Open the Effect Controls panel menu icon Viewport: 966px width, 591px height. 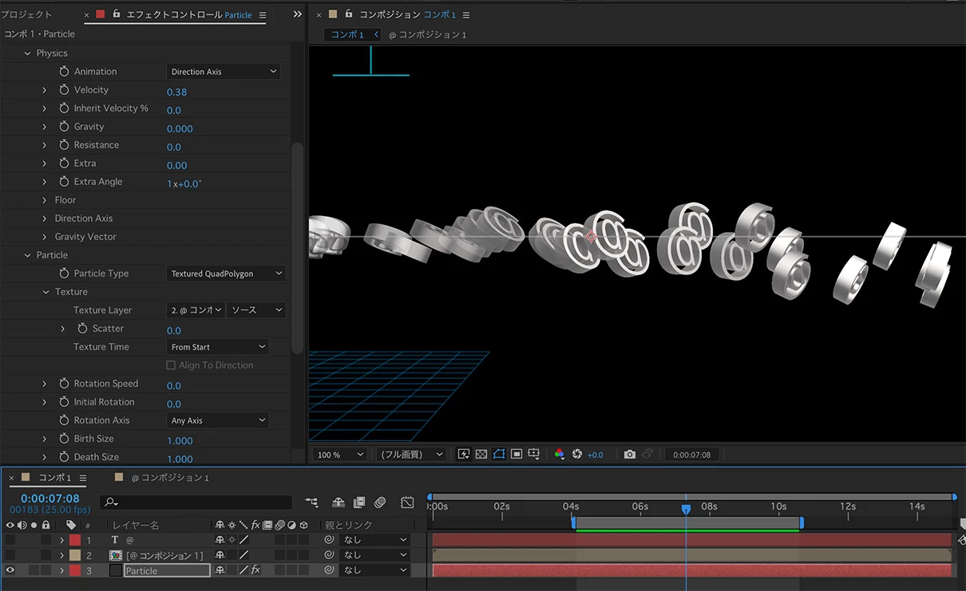tap(263, 14)
